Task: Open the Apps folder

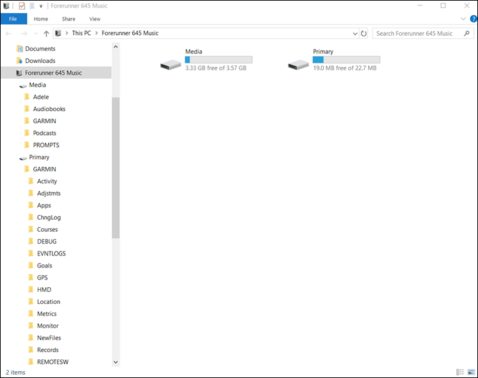Action: pyautogui.click(x=44, y=205)
